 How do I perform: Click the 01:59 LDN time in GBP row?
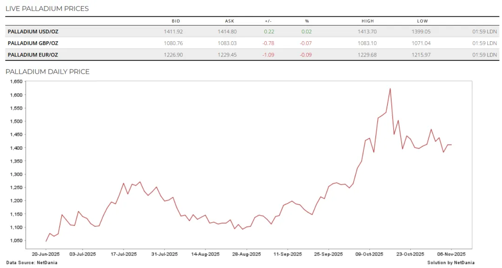coord(484,43)
